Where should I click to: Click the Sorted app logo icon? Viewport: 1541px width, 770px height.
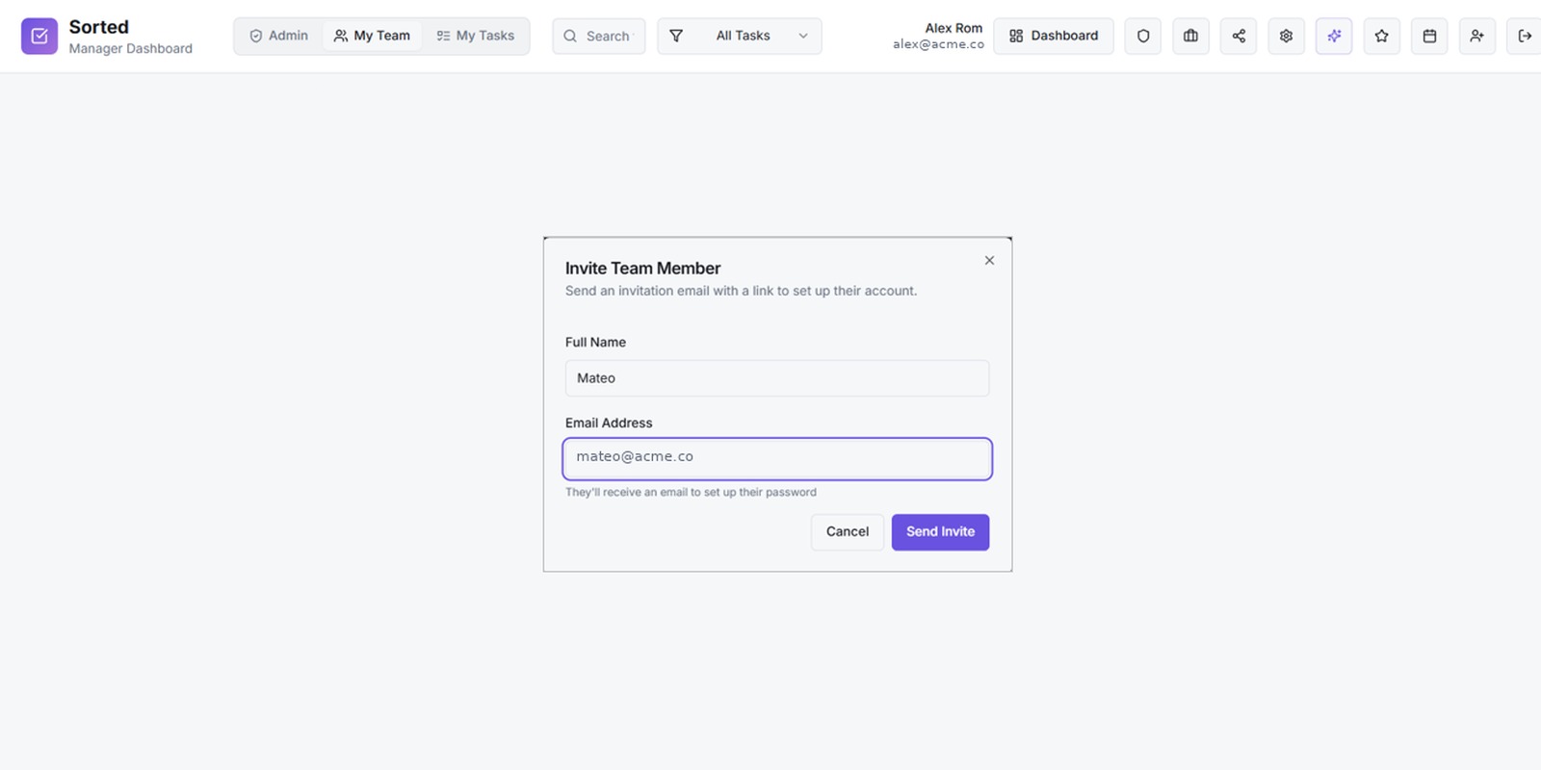pyautogui.click(x=39, y=36)
